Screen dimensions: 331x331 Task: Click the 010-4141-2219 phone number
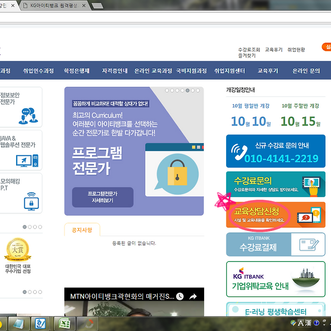point(281,159)
